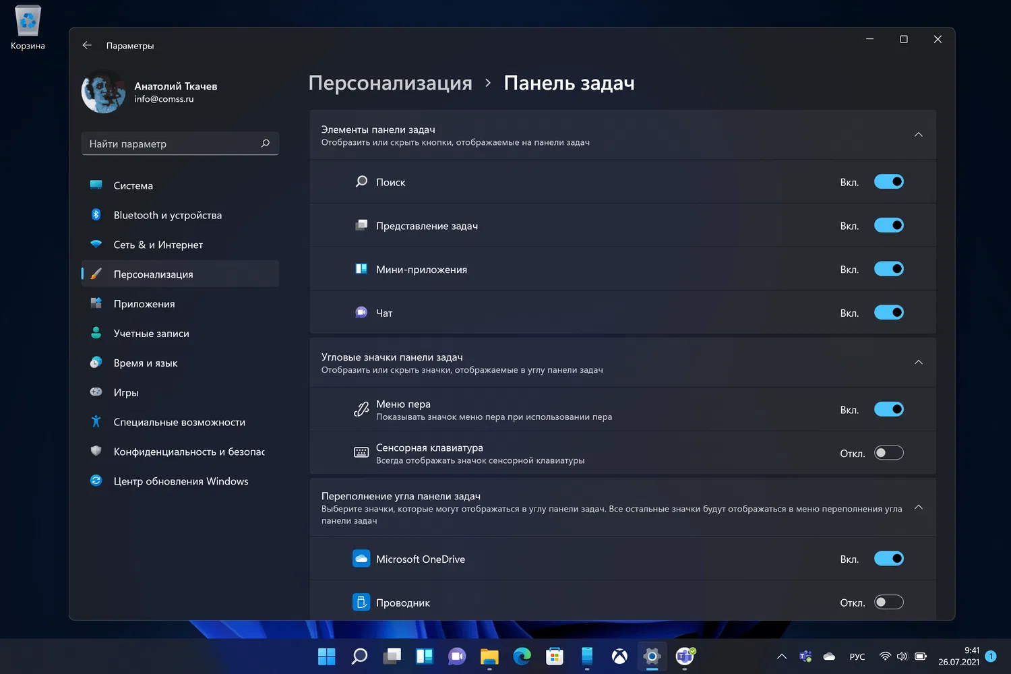Collapse the Угловые значки панели задач section
This screenshot has height=674, width=1011.
pos(918,363)
